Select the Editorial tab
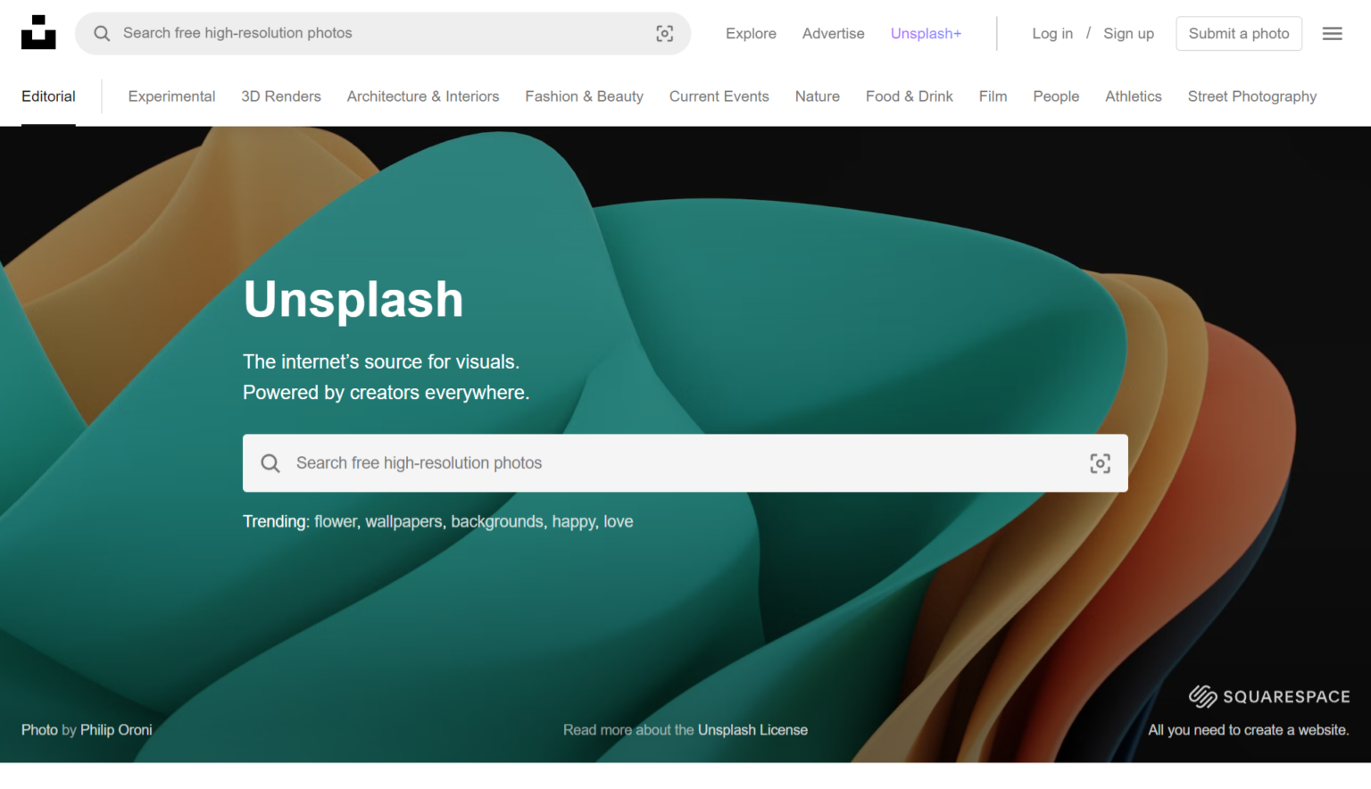 [48, 96]
